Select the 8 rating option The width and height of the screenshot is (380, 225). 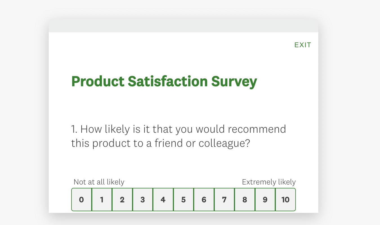point(244,199)
